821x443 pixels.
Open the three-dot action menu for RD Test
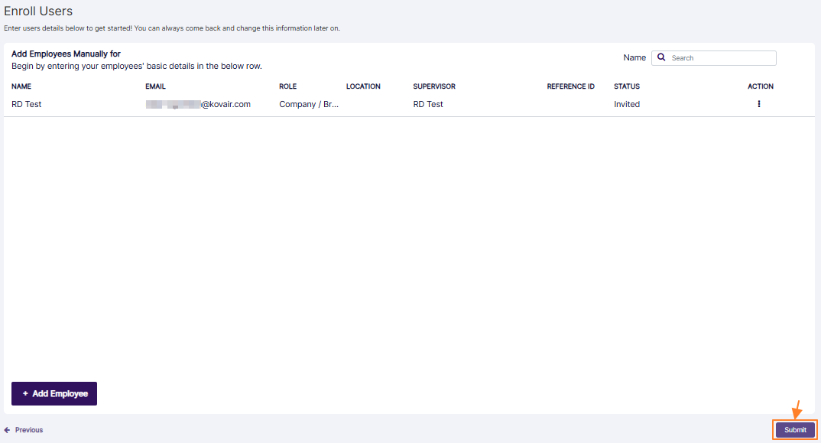click(x=758, y=104)
